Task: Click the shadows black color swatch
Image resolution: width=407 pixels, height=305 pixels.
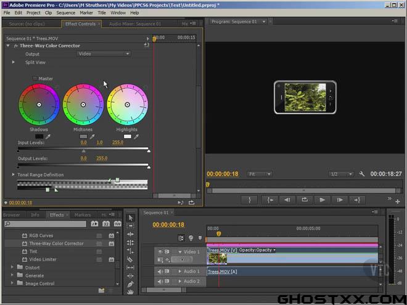Action: [x=39, y=136]
